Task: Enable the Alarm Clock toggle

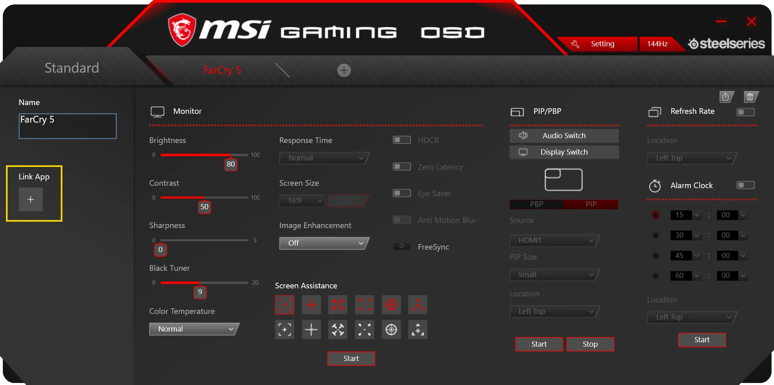Action: (x=746, y=185)
